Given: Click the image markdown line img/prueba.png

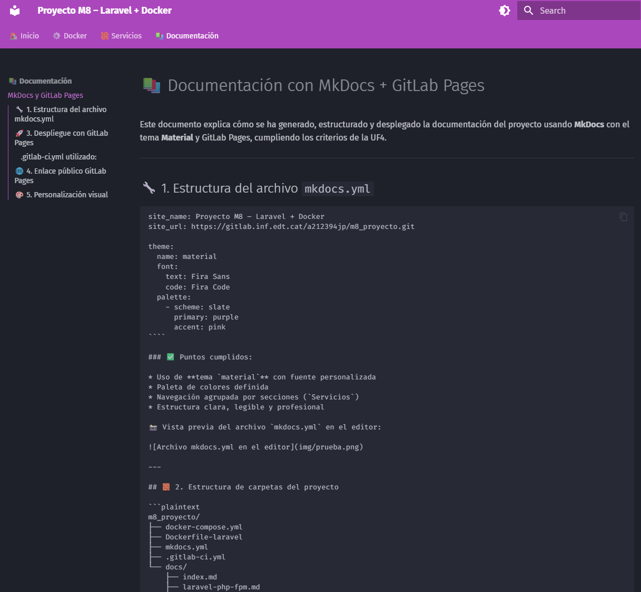Looking at the screenshot, I should (x=256, y=447).
